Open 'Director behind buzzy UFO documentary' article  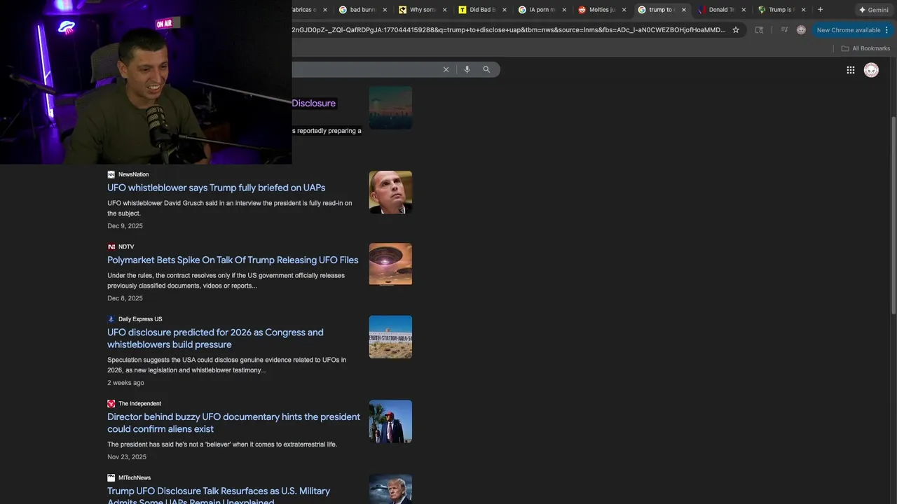pos(233,423)
